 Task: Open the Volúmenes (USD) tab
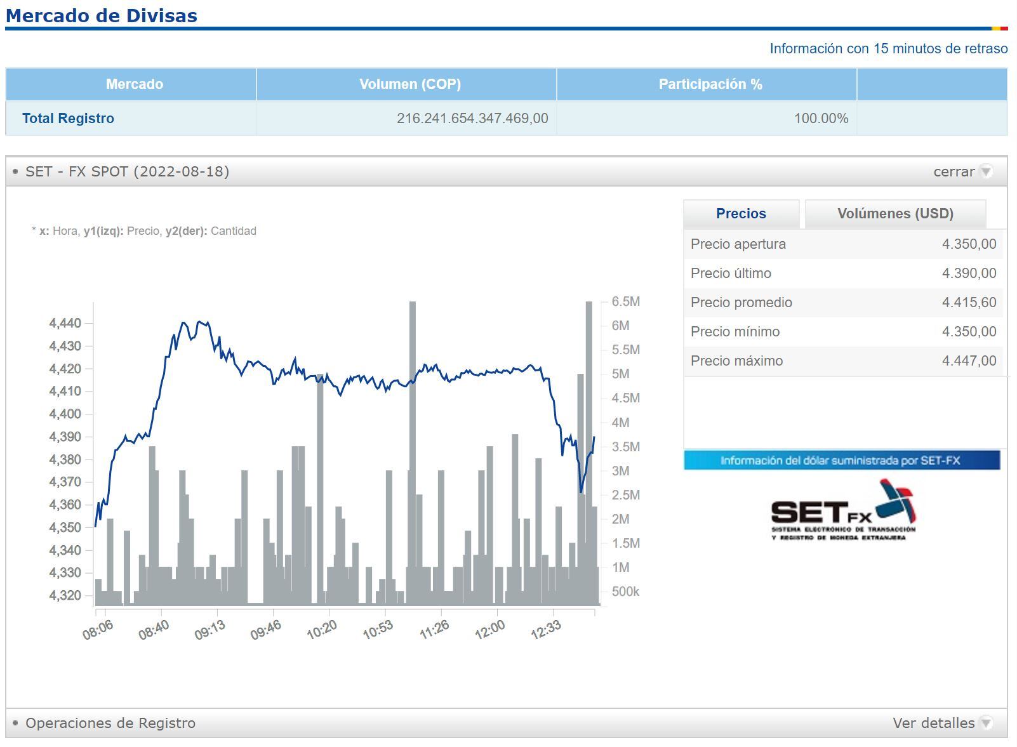(x=895, y=214)
